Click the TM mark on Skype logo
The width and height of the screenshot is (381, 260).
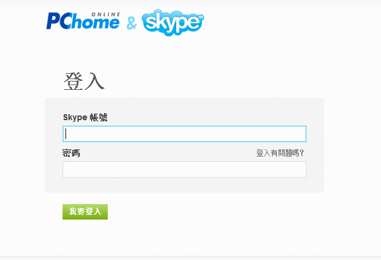(201, 17)
